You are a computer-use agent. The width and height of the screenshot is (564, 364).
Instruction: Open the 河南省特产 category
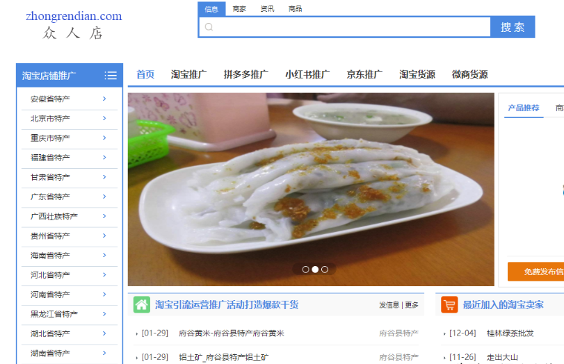pyautogui.click(x=50, y=295)
